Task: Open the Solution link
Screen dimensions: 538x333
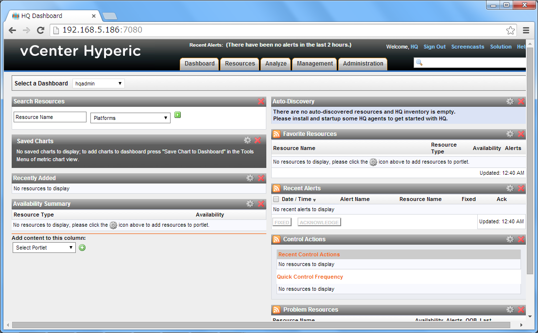Action: tap(501, 47)
